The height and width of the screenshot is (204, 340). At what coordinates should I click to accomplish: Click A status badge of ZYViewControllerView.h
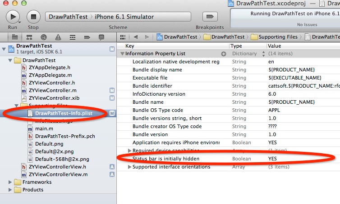(112, 167)
